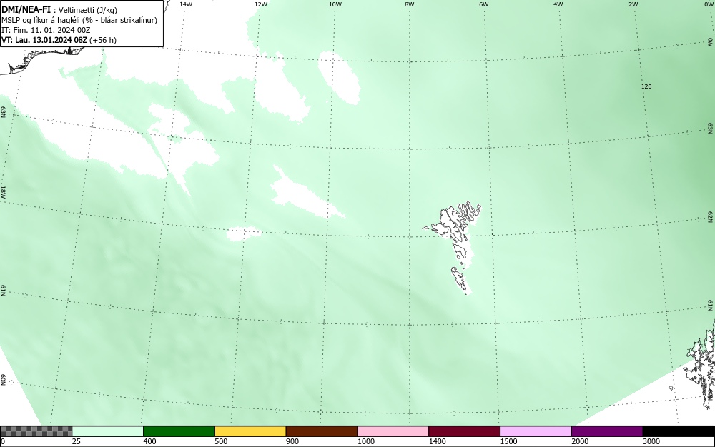Click the 8W longitude label

pyautogui.click(x=410, y=4)
